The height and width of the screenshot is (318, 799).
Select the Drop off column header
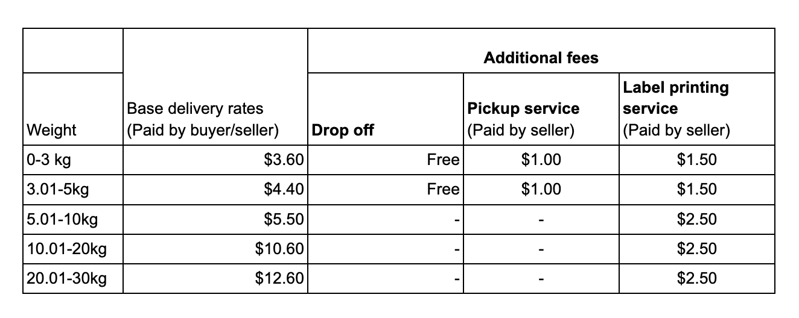coord(386,109)
